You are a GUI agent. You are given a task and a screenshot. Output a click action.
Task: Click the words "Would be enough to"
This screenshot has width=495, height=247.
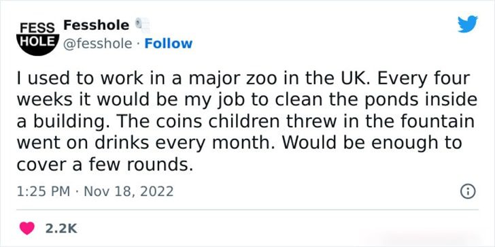(371, 143)
